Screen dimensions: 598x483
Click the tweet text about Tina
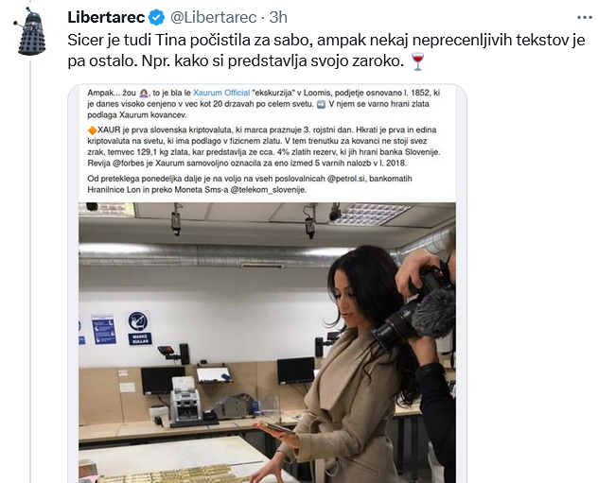[x=326, y=51]
